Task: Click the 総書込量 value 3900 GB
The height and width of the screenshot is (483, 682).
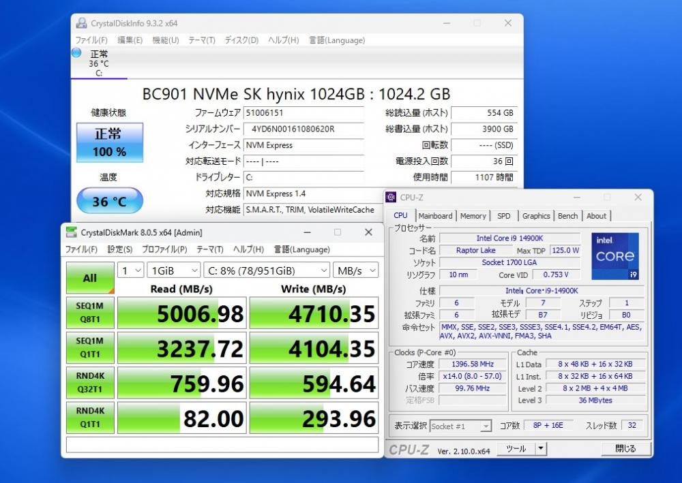Action: coord(484,129)
